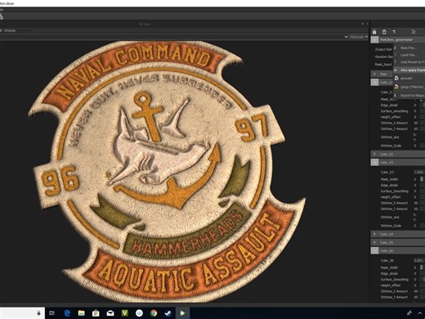The width and height of the screenshot is (425, 319).
Task: Collapse the Color_01 section
Action: pos(374,82)
